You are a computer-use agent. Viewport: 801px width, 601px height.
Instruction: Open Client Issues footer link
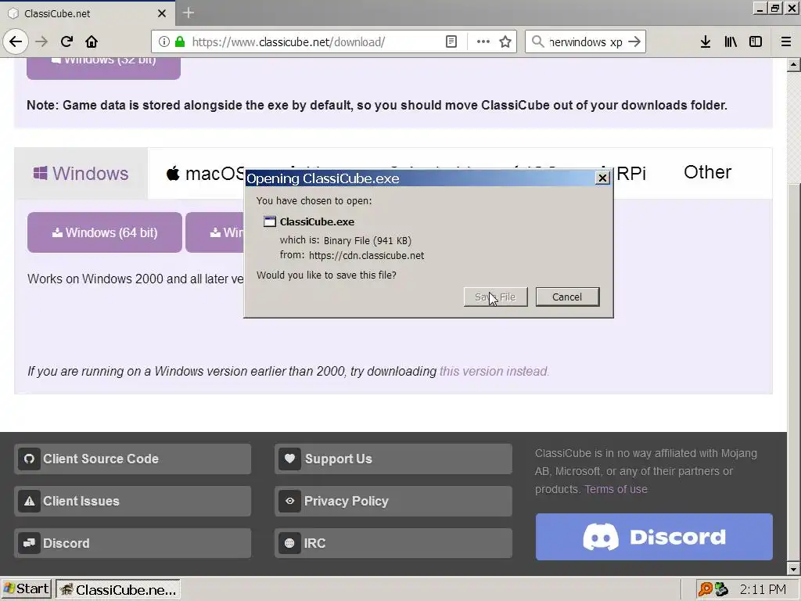tap(133, 501)
